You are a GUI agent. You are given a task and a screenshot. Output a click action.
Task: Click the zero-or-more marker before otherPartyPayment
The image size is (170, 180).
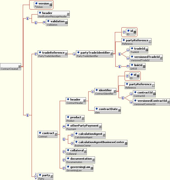click(64, 127)
